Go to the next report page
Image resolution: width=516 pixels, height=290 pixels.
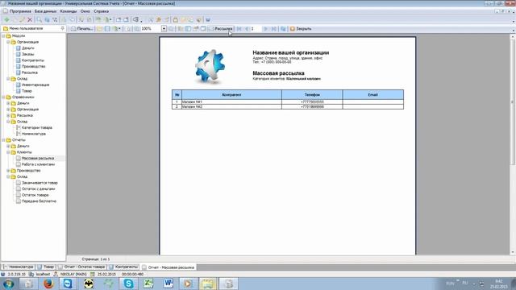click(266, 29)
